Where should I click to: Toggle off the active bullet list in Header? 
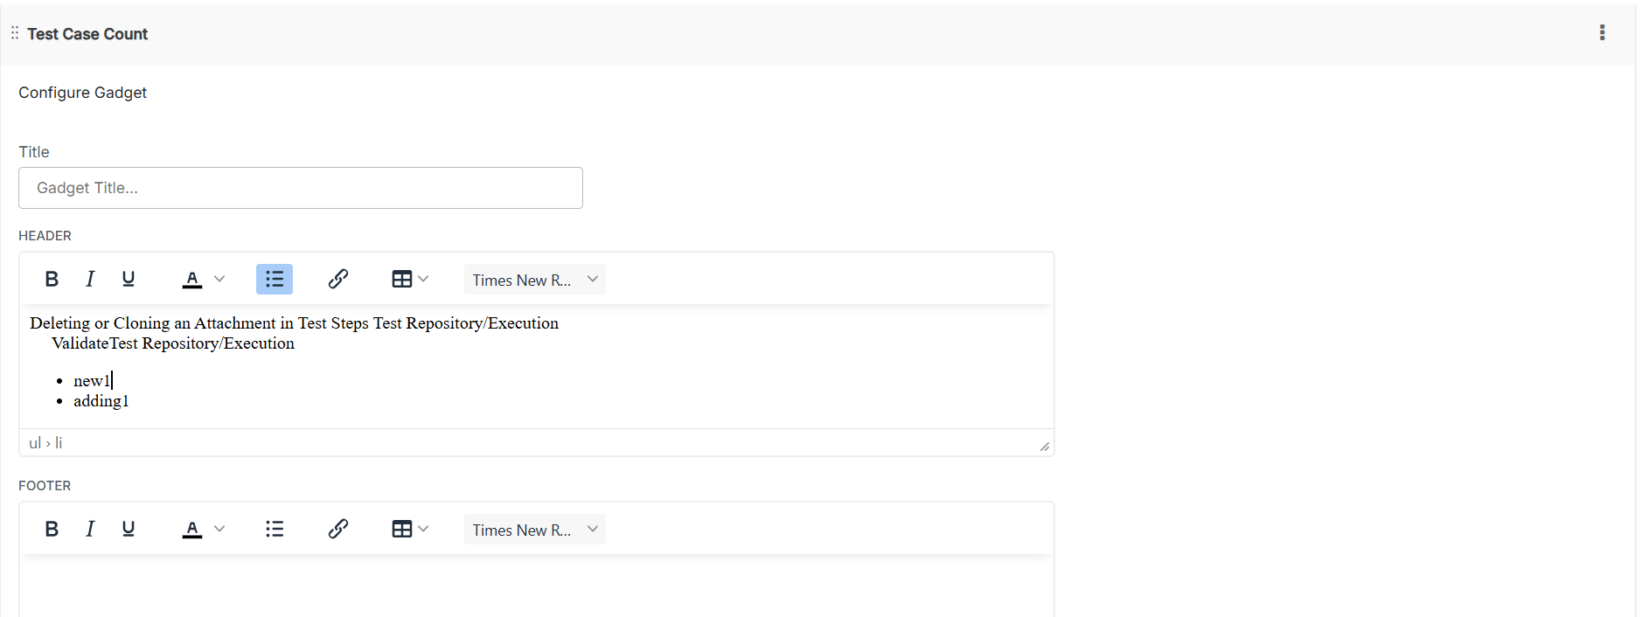(x=274, y=279)
